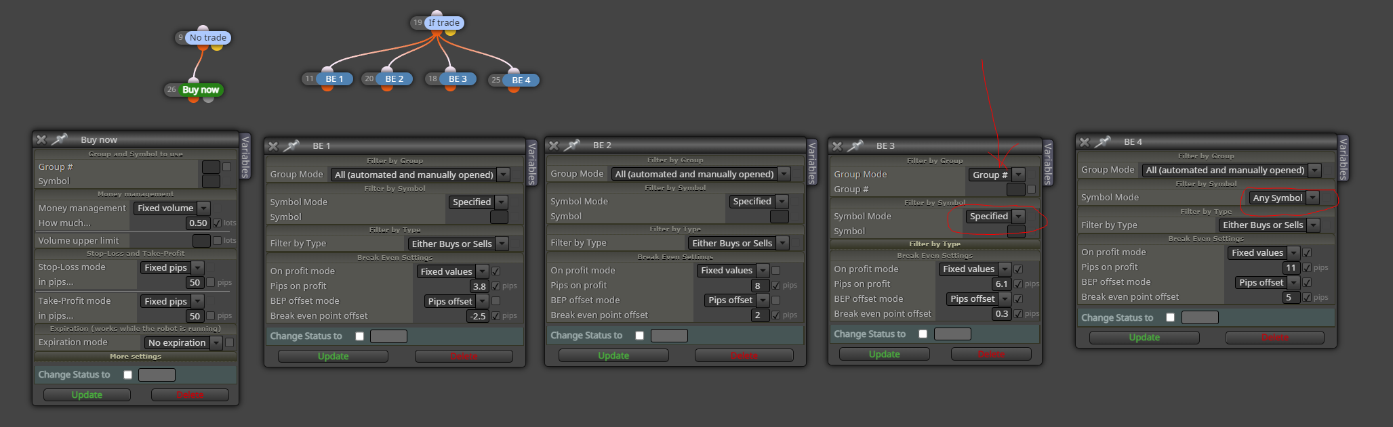Toggle How much lots checkbox
The height and width of the screenshot is (427, 1393).
coord(217,223)
